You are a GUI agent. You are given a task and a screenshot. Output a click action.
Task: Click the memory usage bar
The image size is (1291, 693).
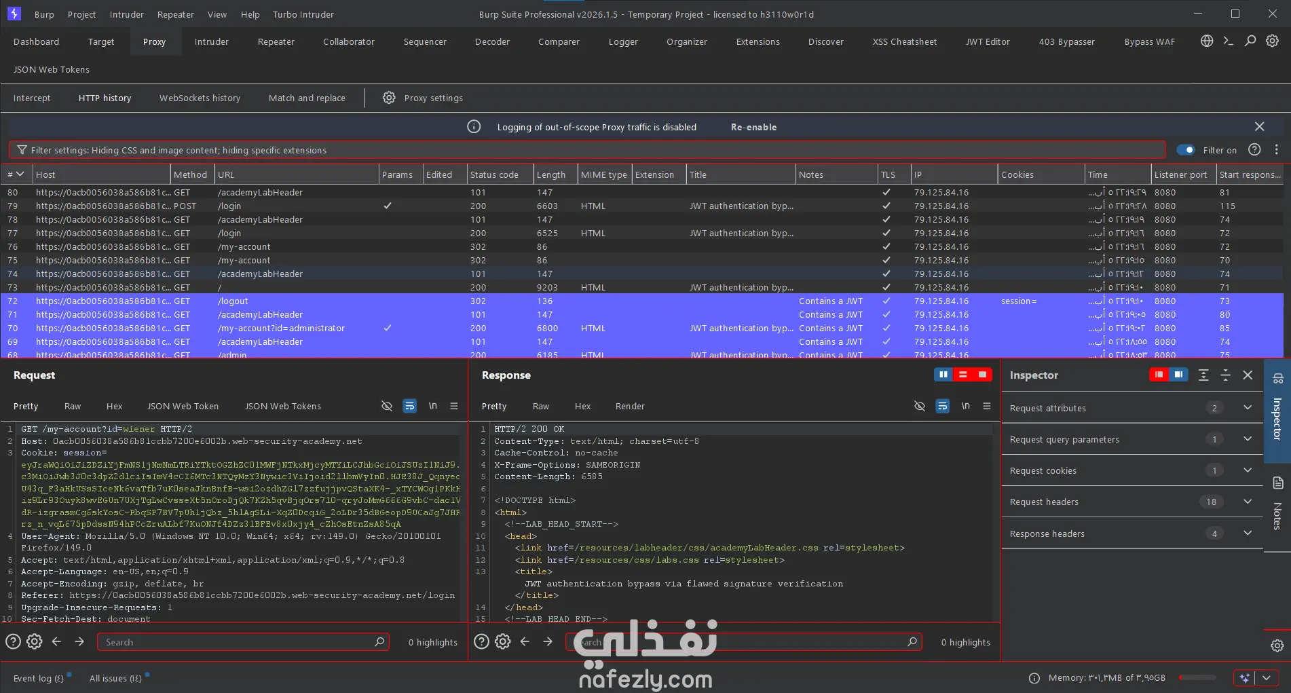click(1198, 678)
